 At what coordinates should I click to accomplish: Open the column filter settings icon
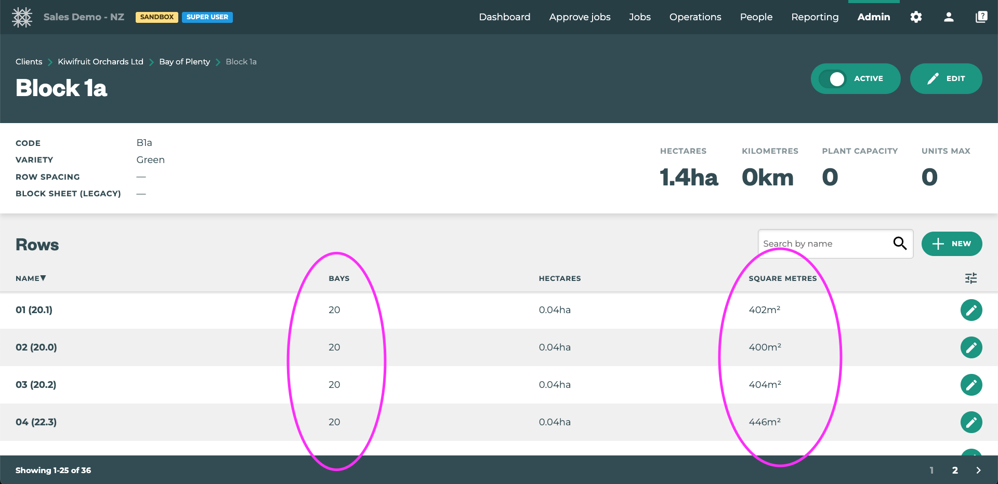[971, 278]
